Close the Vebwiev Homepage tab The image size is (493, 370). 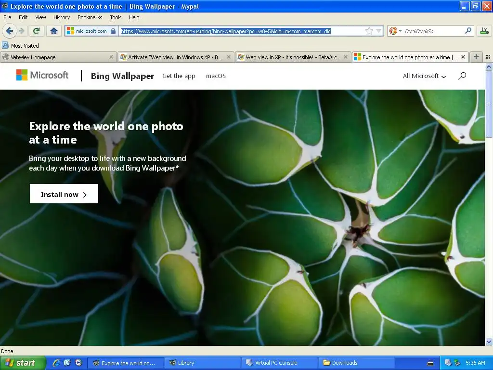point(111,57)
